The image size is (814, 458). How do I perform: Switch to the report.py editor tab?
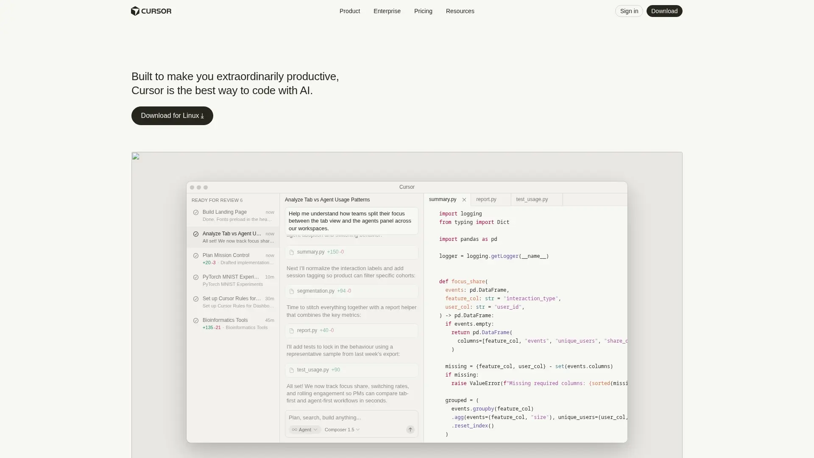point(486,199)
